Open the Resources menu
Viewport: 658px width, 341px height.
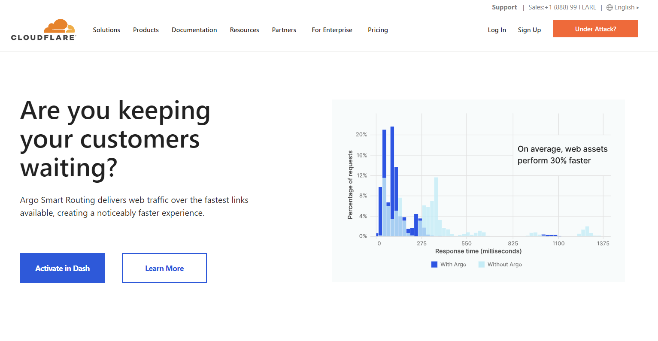[x=245, y=30]
